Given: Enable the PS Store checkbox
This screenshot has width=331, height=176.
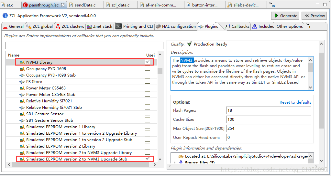Looking at the screenshot, I should 148,81.
